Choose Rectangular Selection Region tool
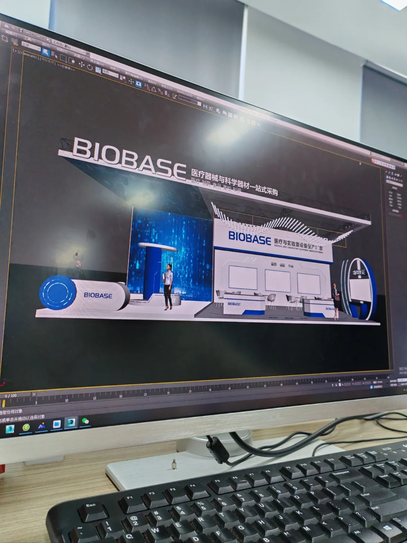 pos(63,58)
